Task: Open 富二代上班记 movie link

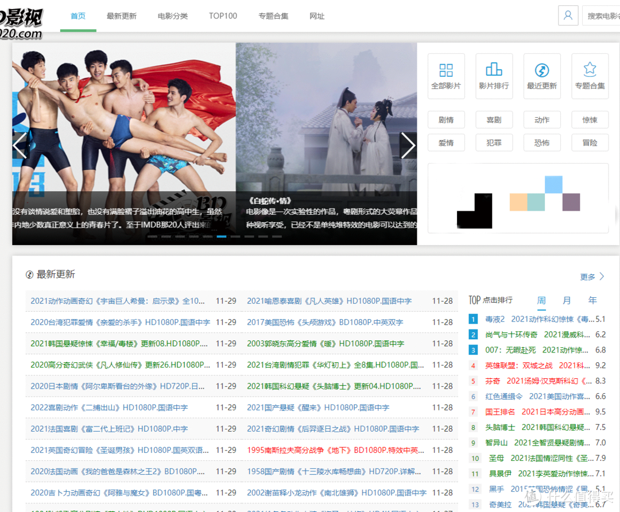Action: tap(109, 429)
